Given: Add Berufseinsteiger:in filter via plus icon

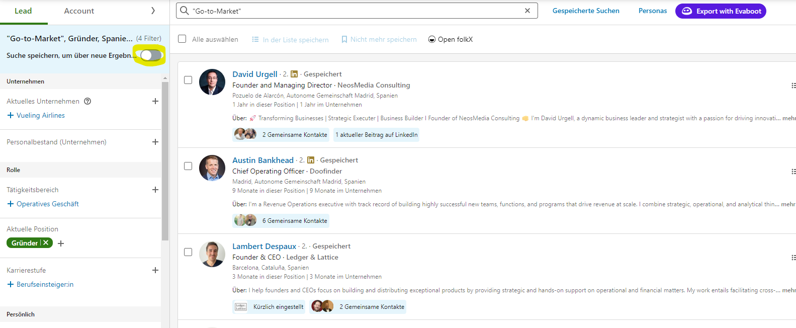Looking at the screenshot, I should click(11, 284).
